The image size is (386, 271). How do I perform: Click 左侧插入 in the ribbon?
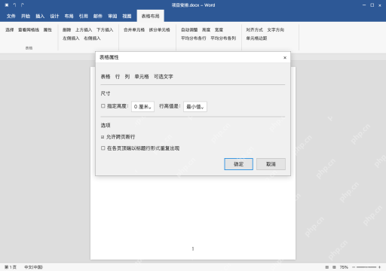click(x=71, y=38)
